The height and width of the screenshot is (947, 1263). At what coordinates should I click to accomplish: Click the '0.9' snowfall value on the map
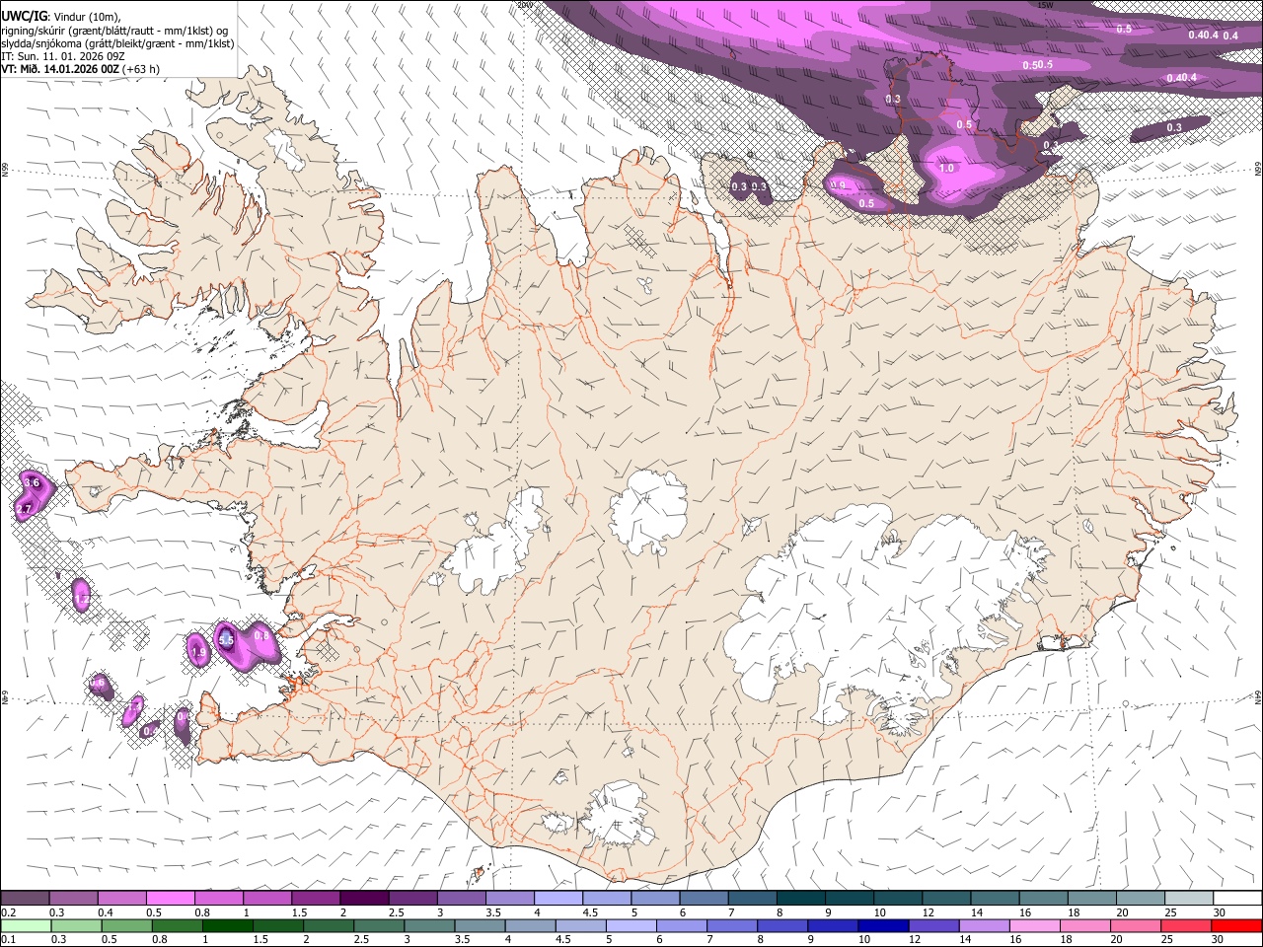click(x=839, y=184)
